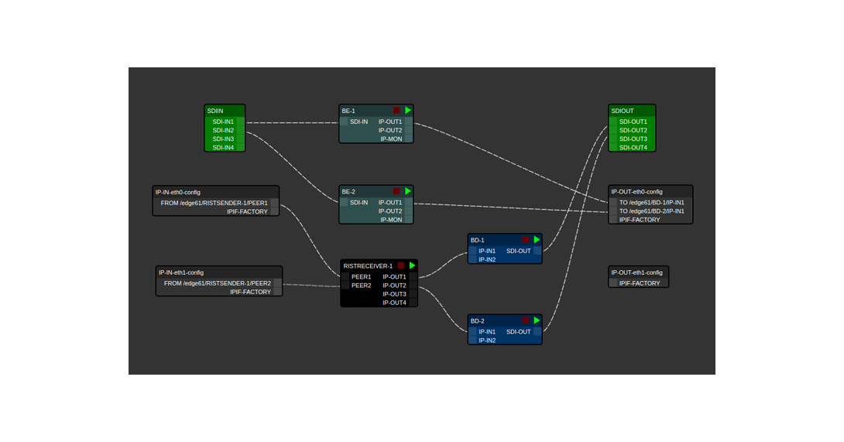Click the SDI-OUT port on BD-2
Viewport: 844px width, 442px height.
point(519,331)
